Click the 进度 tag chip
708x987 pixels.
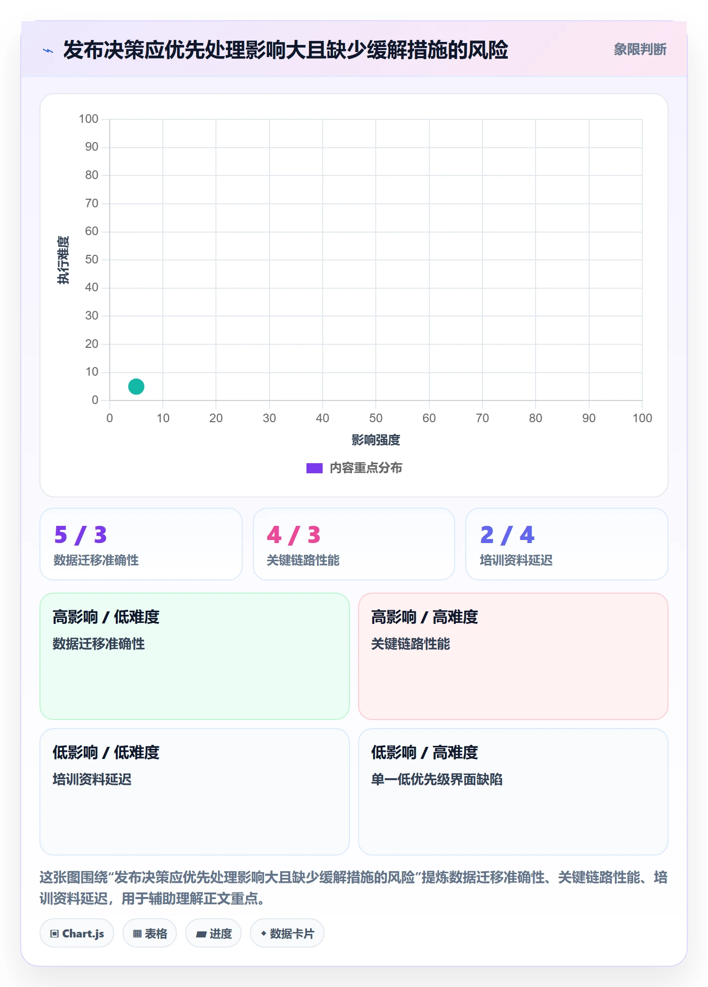[x=213, y=933]
